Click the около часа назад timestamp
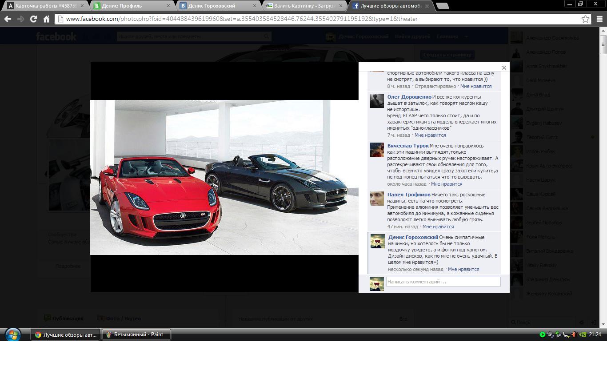 click(x=407, y=184)
